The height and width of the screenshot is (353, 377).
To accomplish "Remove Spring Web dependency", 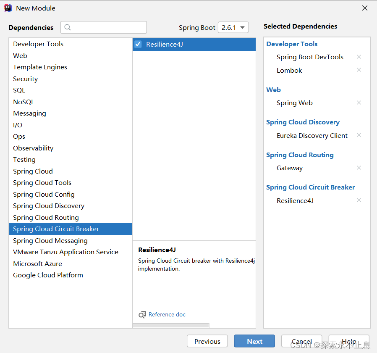I will (359, 103).
